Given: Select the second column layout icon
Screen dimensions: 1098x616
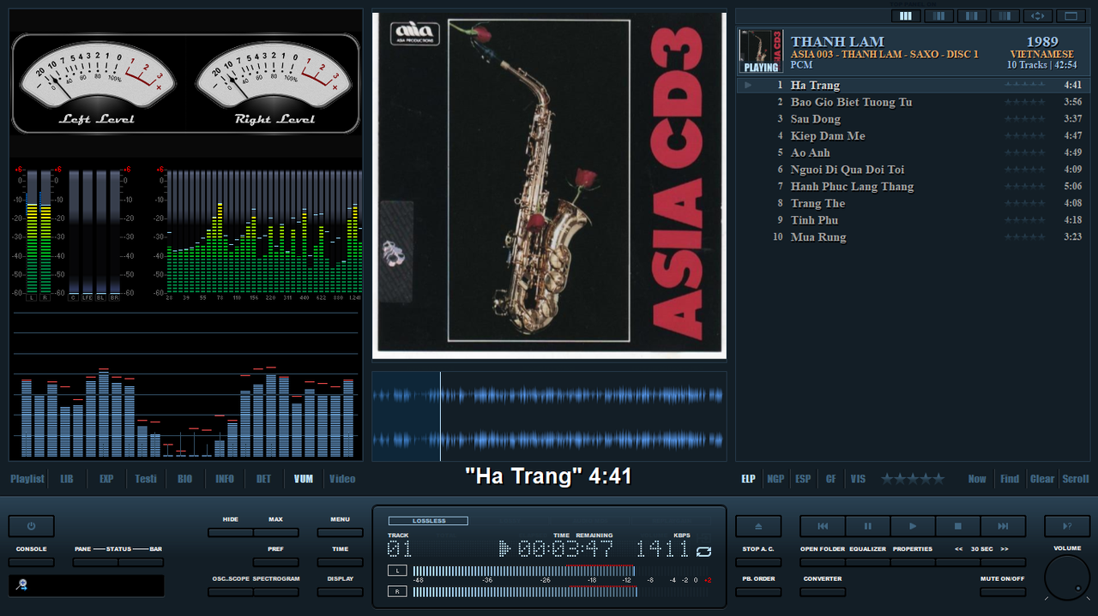Looking at the screenshot, I should click(939, 15).
